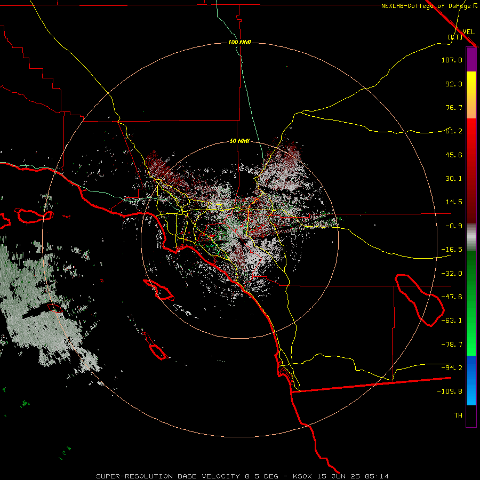Click the 107.8 velocity scale value

pos(452,60)
